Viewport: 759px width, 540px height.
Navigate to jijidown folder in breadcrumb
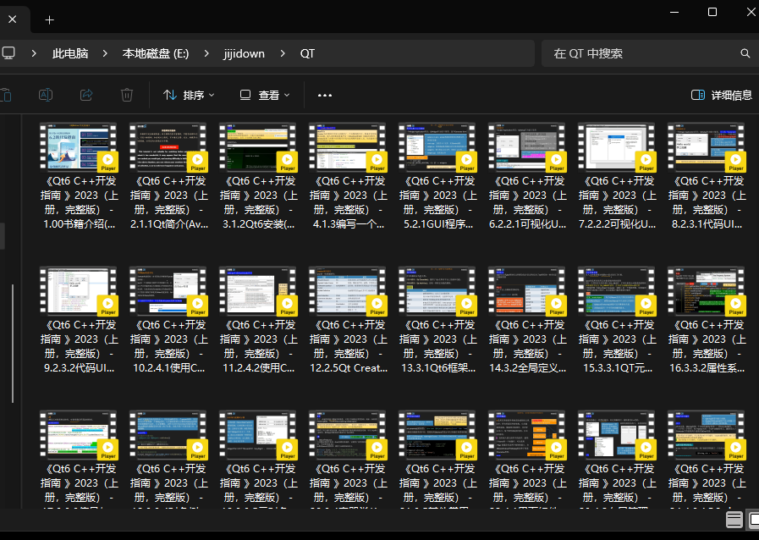pos(244,53)
